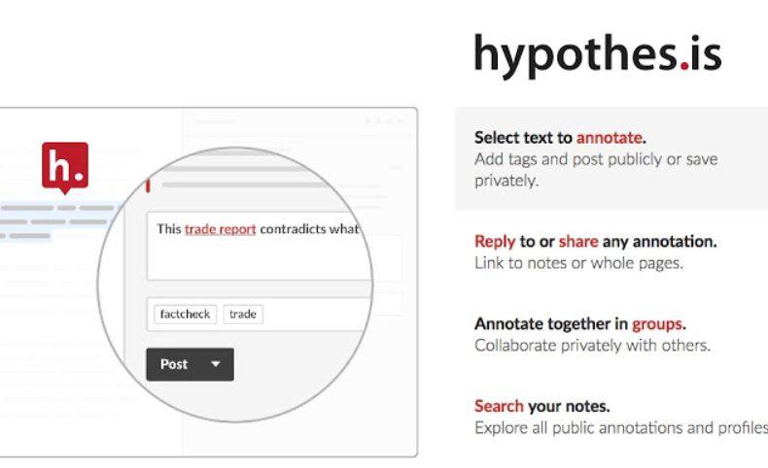Image resolution: width=768 pixels, height=468 pixels.
Task: Click the red highlight marker above annotation box
Action: click(148, 185)
